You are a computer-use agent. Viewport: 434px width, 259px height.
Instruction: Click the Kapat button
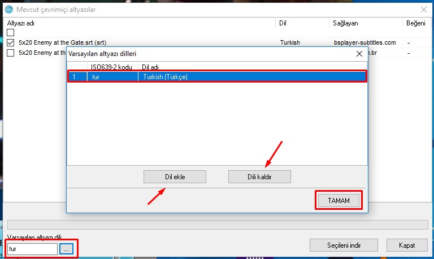(406, 245)
